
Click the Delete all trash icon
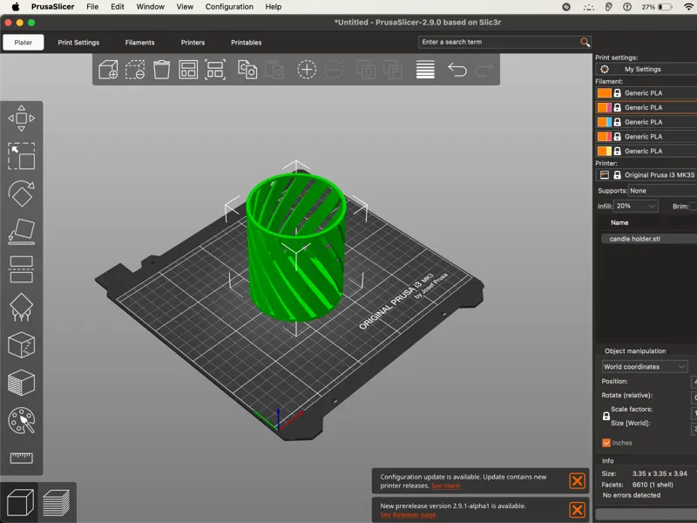click(x=162, y=70)
